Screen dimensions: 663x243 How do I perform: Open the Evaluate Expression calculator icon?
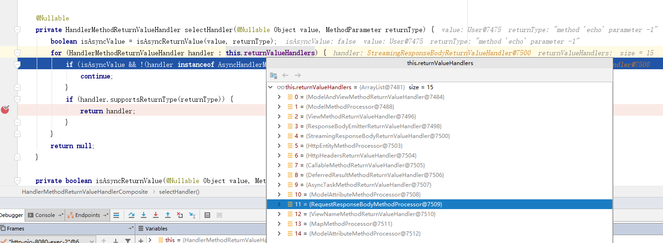[x=207, y=215]
